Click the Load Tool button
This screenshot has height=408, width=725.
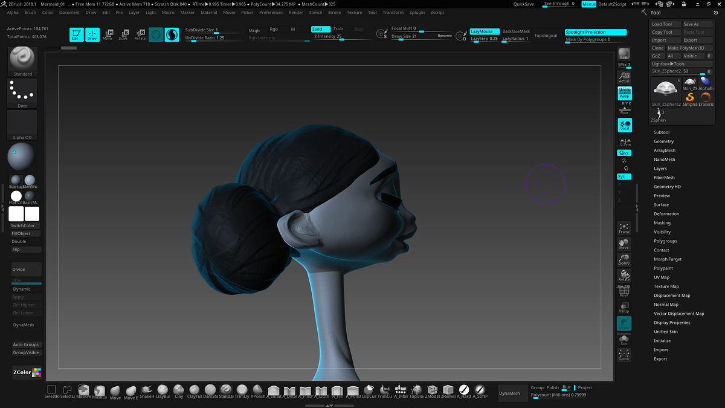665,24
